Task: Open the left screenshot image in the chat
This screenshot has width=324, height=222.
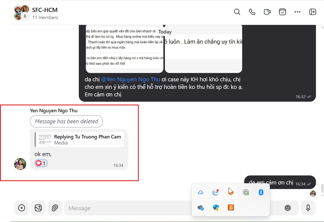Action: point(125,49)
